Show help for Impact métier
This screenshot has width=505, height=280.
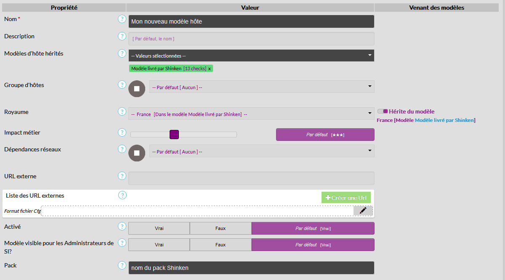point(122,132)
